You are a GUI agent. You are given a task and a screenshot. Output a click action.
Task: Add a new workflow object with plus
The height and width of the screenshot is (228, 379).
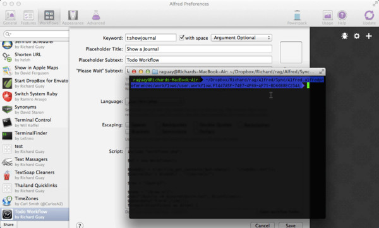(369, 36)
